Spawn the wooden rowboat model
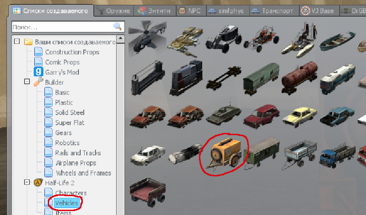The height and width of the screenshot is (215, 366). click(x=337, y=41)
